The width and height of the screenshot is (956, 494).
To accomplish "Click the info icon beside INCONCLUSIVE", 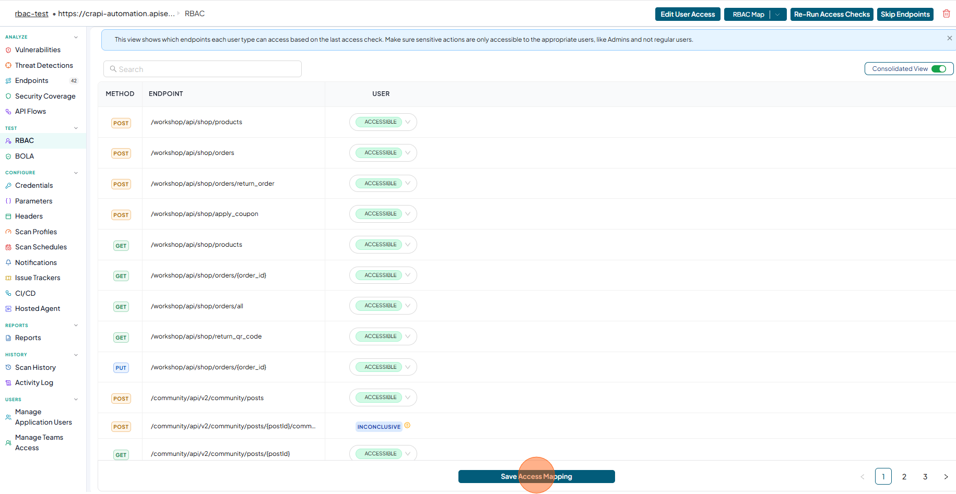I will [407, 426].
